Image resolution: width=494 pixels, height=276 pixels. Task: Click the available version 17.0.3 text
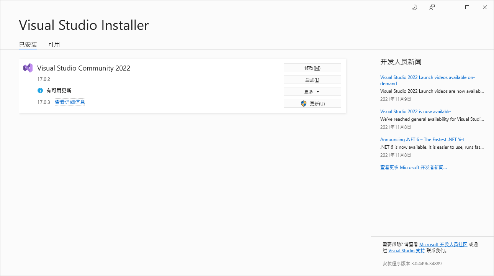pyautogui.click(x=44, y=102)
